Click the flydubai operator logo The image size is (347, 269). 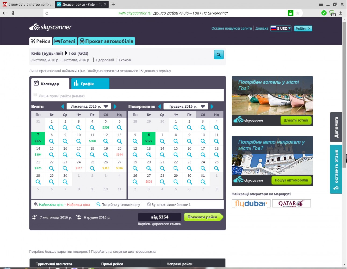[x=251, y=203]
